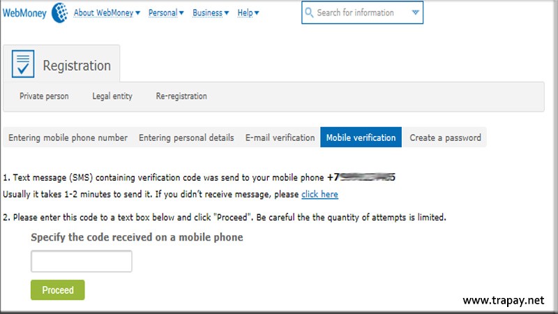Select the Private person option
558x314 pixels.
coord(44,96)
